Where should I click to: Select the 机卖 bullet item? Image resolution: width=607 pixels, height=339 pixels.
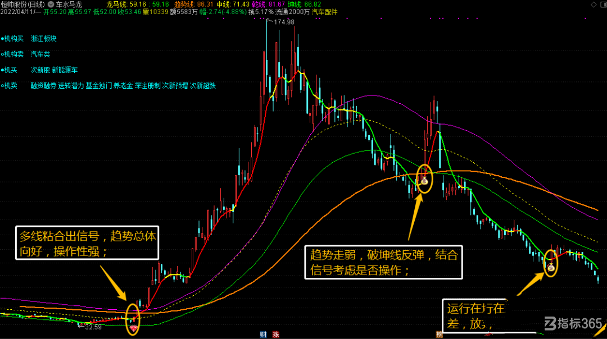click(10, 86)
